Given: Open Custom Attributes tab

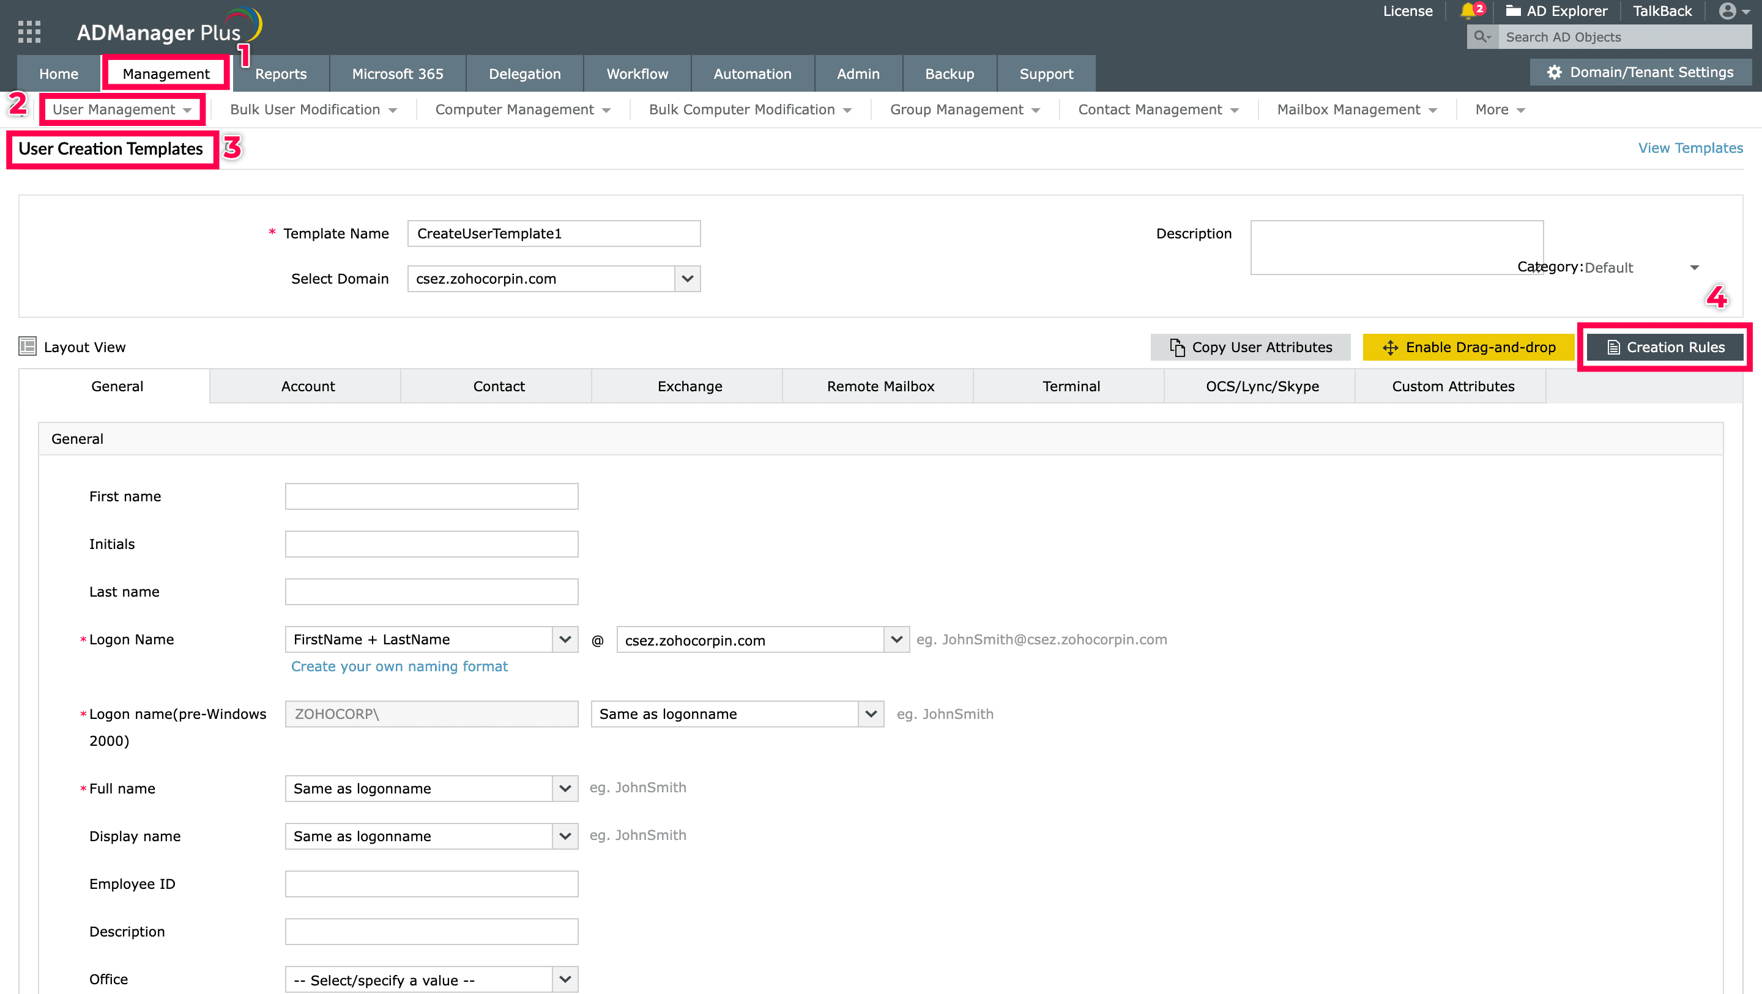Looking at the screenshot, I should point(1453,386).
